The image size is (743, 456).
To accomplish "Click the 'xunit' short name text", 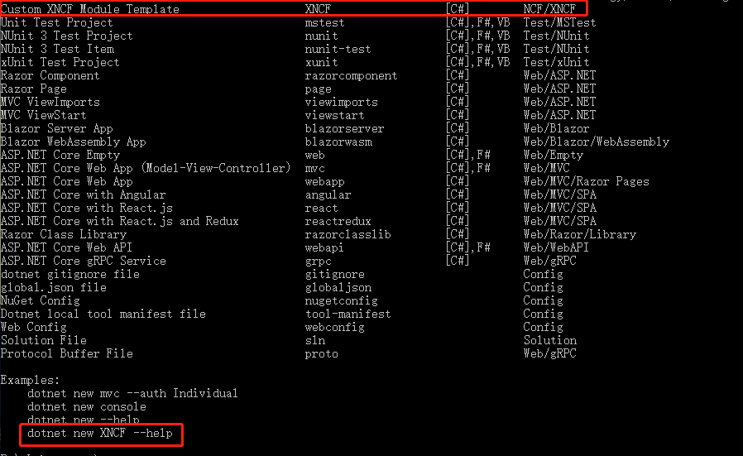I will click(321, 62).
